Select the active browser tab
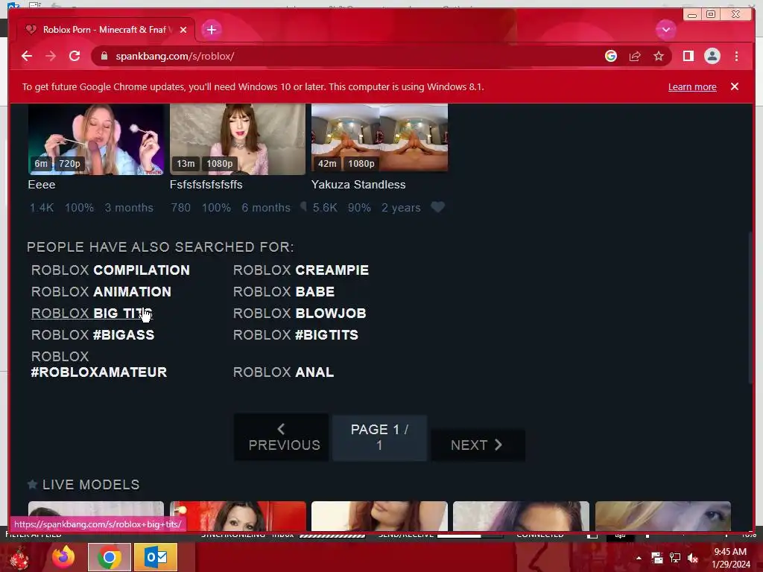The height and width of the screenshot is (572, 763). pyautogui.click(x=106, y=30)
